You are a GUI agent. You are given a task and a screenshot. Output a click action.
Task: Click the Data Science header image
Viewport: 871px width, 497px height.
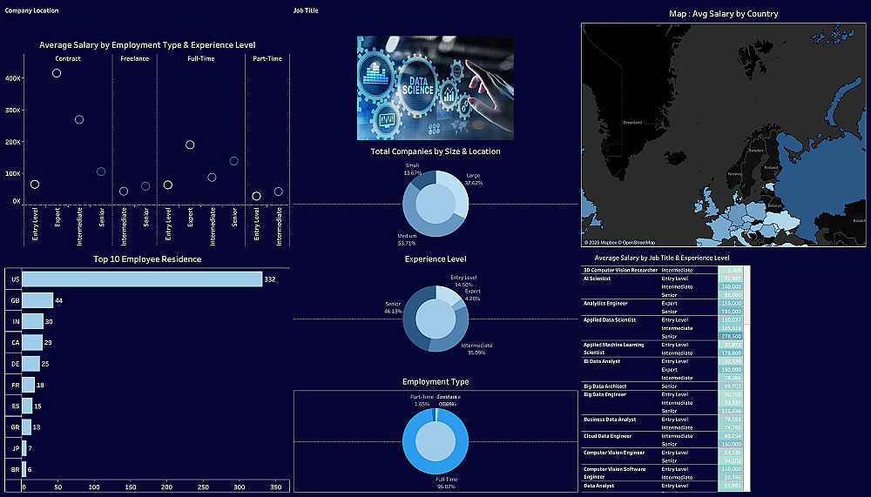click(x=435, y=88)
